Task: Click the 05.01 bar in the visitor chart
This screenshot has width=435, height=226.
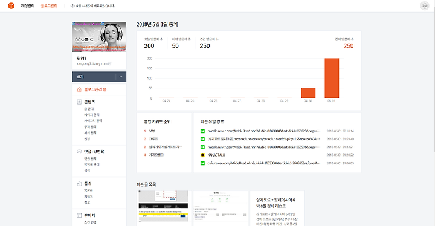Action: (x=332, y=78)
